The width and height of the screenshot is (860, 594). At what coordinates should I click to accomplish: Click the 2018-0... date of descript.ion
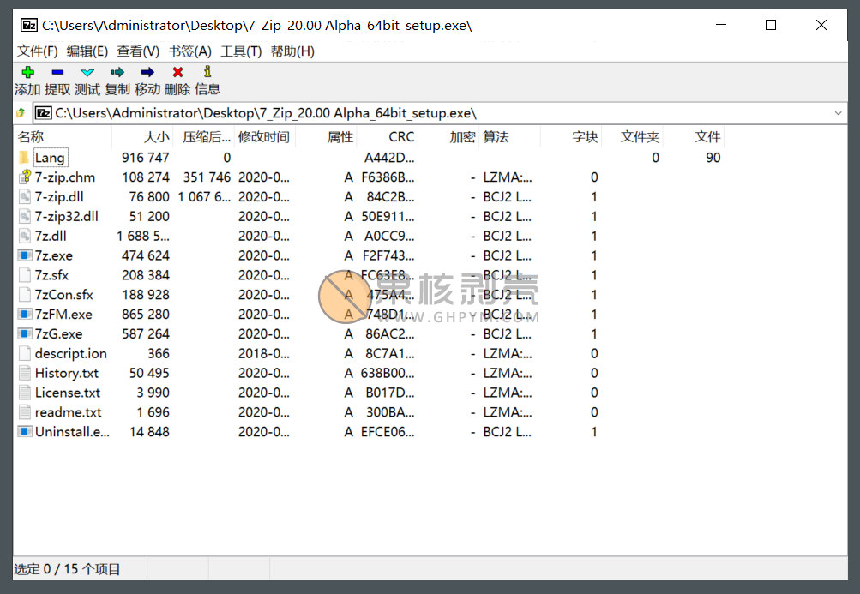pyautogui.click(x=264, y=354)
